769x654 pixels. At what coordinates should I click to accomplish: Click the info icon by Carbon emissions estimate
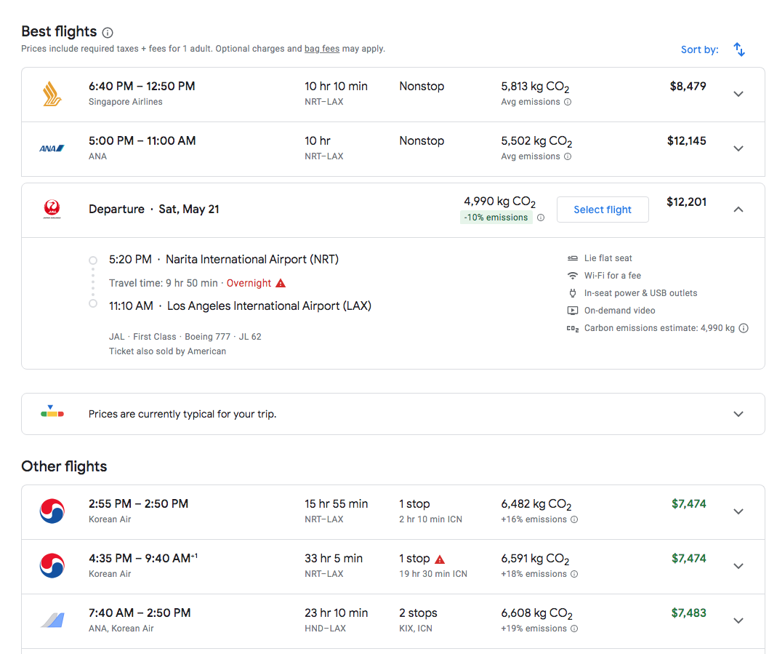(x=744, y=328)
